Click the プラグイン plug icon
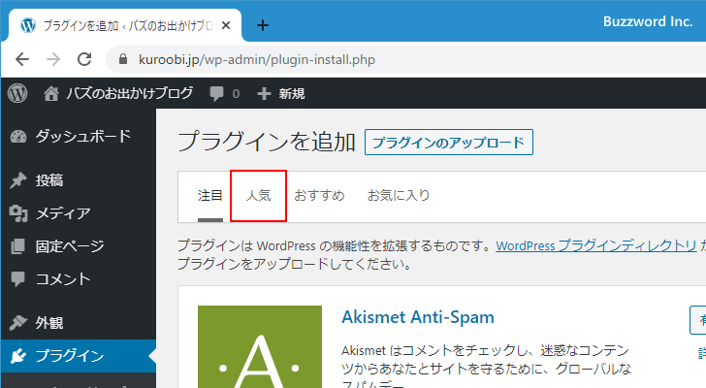This screenshot has width=706, height=388. tap(18, 356)
